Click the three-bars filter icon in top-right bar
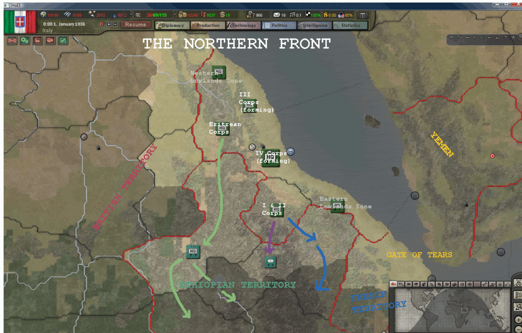522x333 pixels. (452, 37)
